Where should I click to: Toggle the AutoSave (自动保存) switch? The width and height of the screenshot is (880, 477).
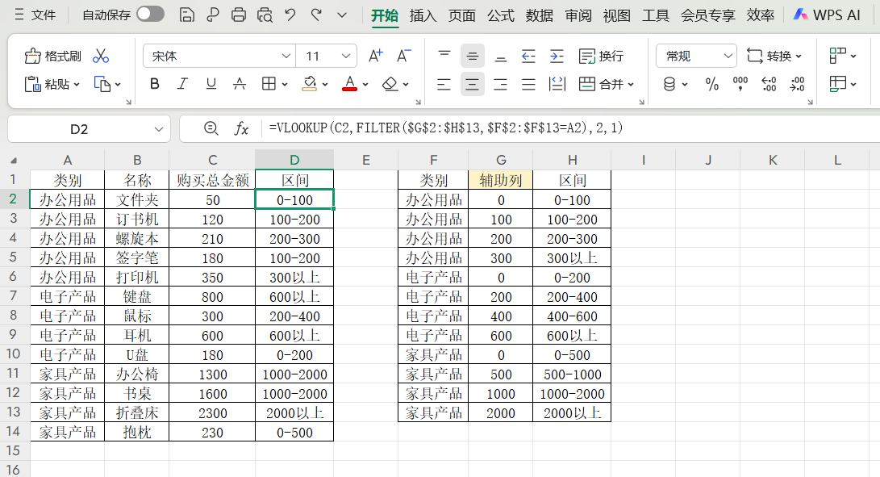click(150, 15)
